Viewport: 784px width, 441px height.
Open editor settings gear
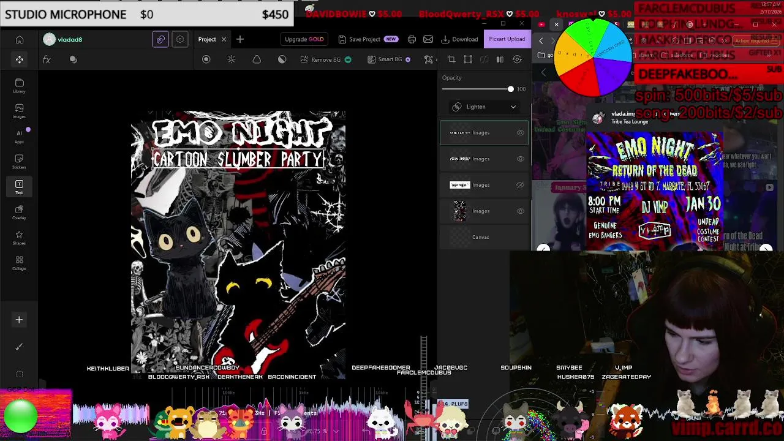pos(180,39)
